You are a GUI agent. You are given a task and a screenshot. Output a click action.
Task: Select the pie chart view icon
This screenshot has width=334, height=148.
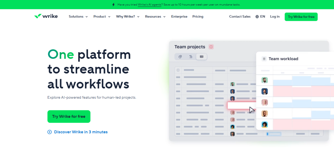pos(180,56)
